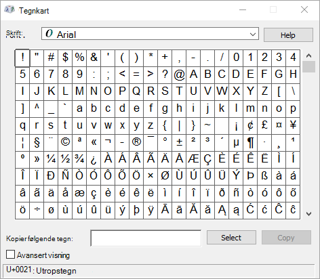Select the yen ¥ currency character
This screenshot has width=320, height=279.
coord(293,126)
